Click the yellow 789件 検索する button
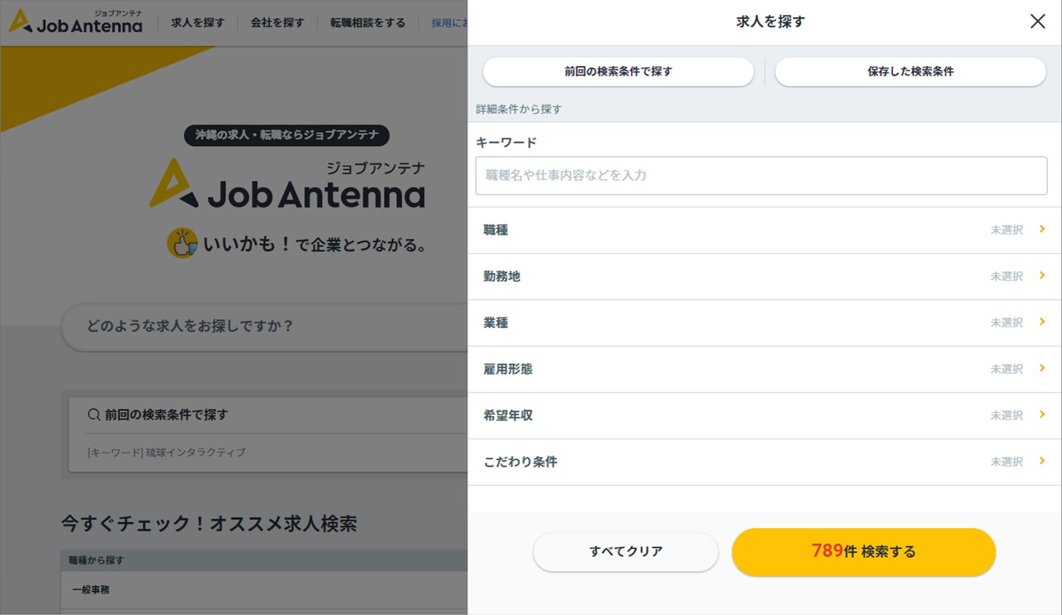The image size is (1062, 615). 864,552
